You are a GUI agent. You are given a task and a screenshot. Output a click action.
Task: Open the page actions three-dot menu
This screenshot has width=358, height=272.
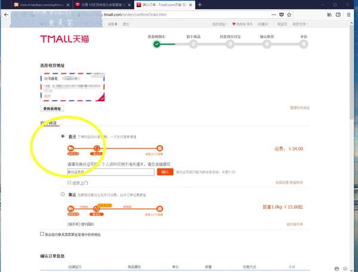274,14
